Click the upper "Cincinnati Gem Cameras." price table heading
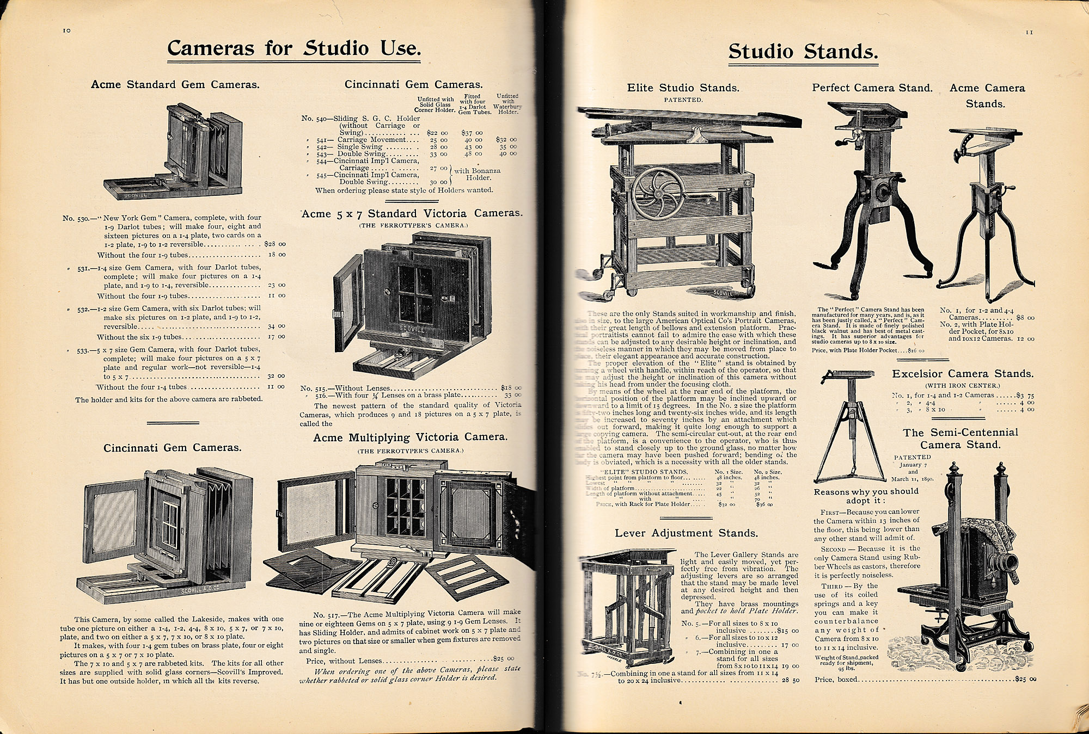Viewport: 1089px width, 734px height. [413, 84]
